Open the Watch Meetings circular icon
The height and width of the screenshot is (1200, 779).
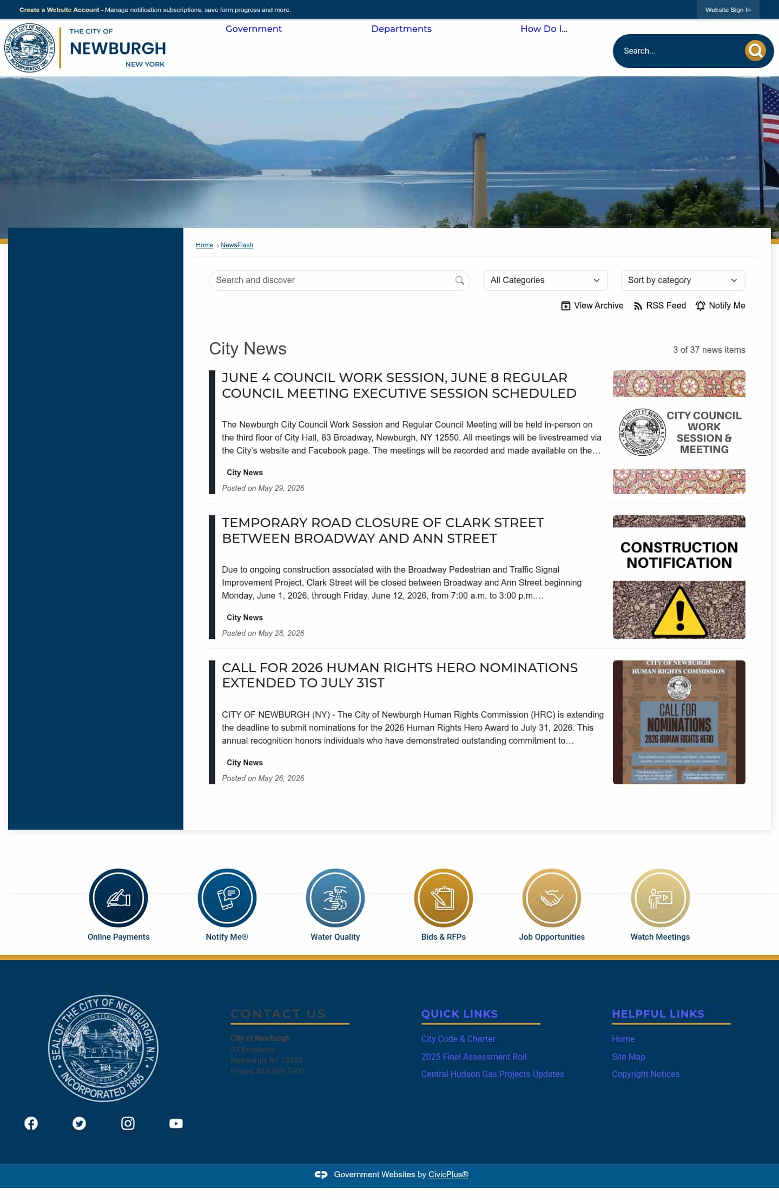coord(660,898)
